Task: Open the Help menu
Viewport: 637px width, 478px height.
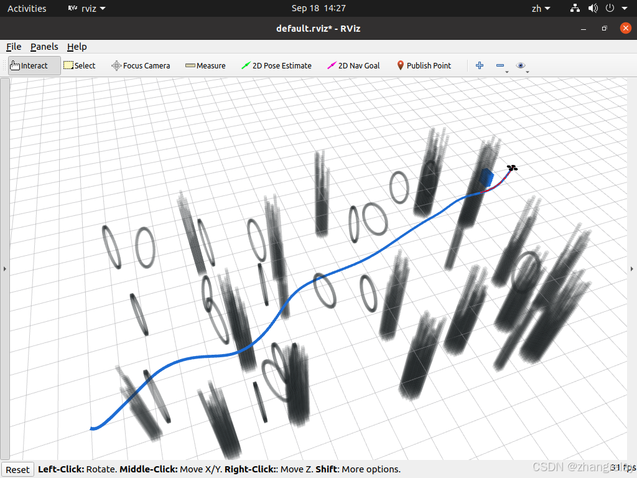Action: tap(77, 47)
